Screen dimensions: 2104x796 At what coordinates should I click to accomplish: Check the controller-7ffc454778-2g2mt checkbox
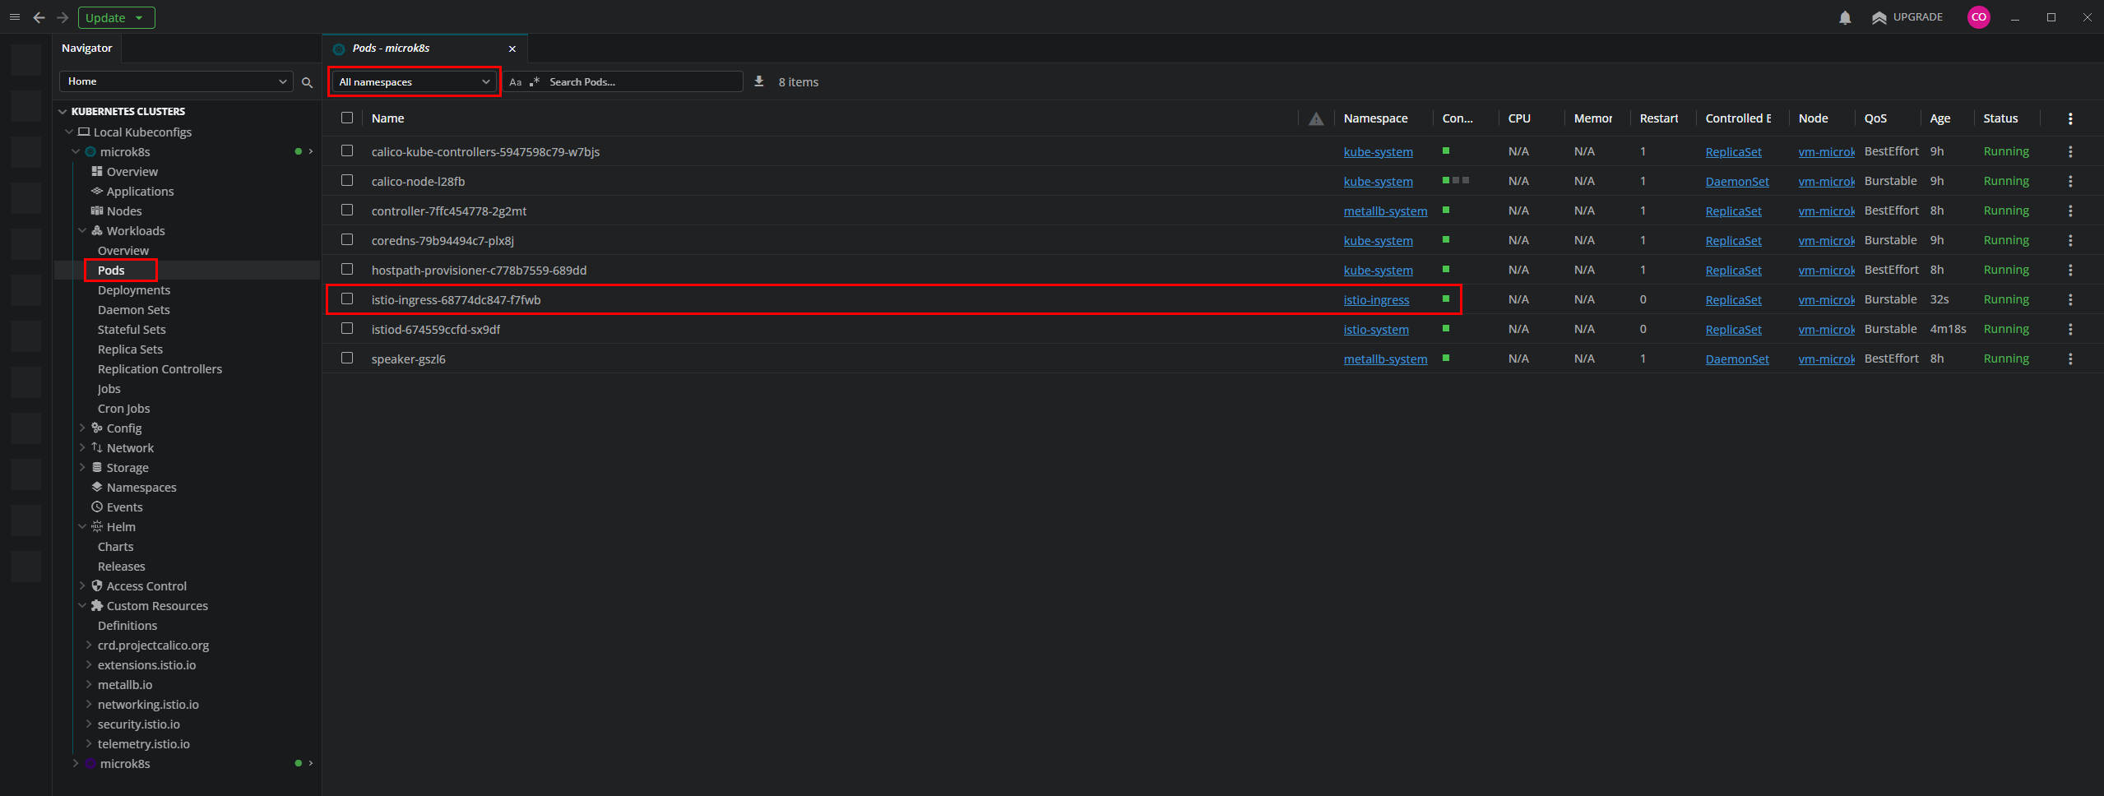coord(347,210)
